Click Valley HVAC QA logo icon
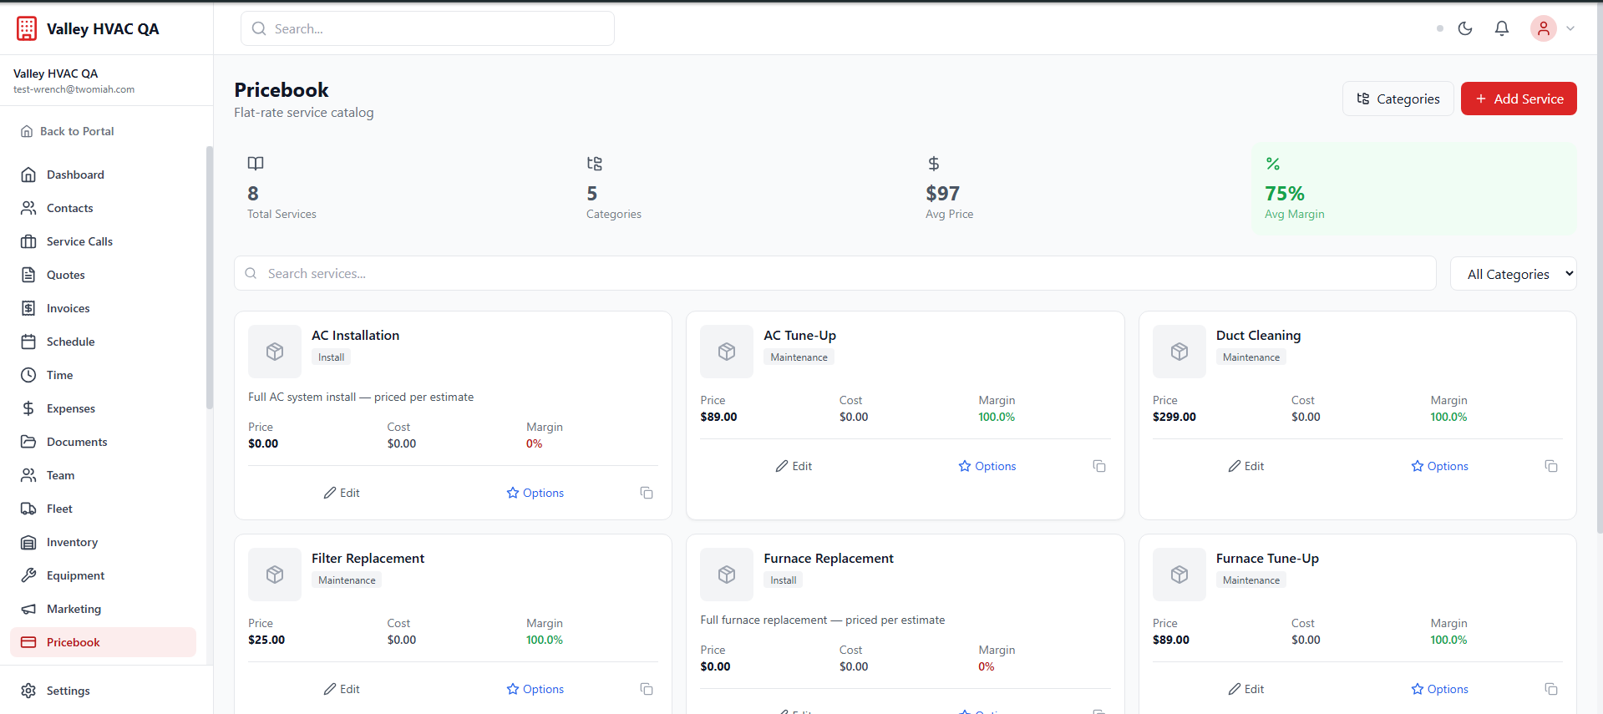The height and width of the screenshot is (714, 1603). tap(27, 28)
